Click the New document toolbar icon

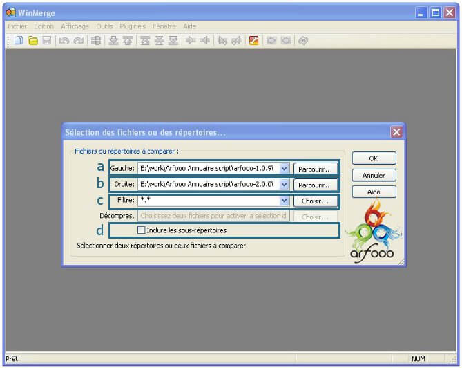(19, 41)
